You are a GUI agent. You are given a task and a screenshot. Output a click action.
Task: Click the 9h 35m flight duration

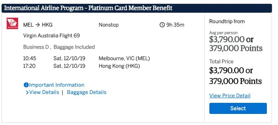click(x=175, y=25)
